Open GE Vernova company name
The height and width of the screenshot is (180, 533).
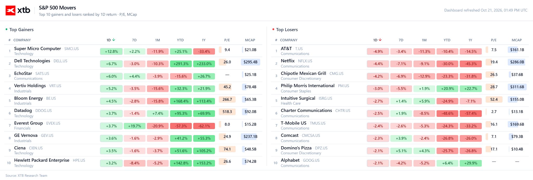(26, 135)
